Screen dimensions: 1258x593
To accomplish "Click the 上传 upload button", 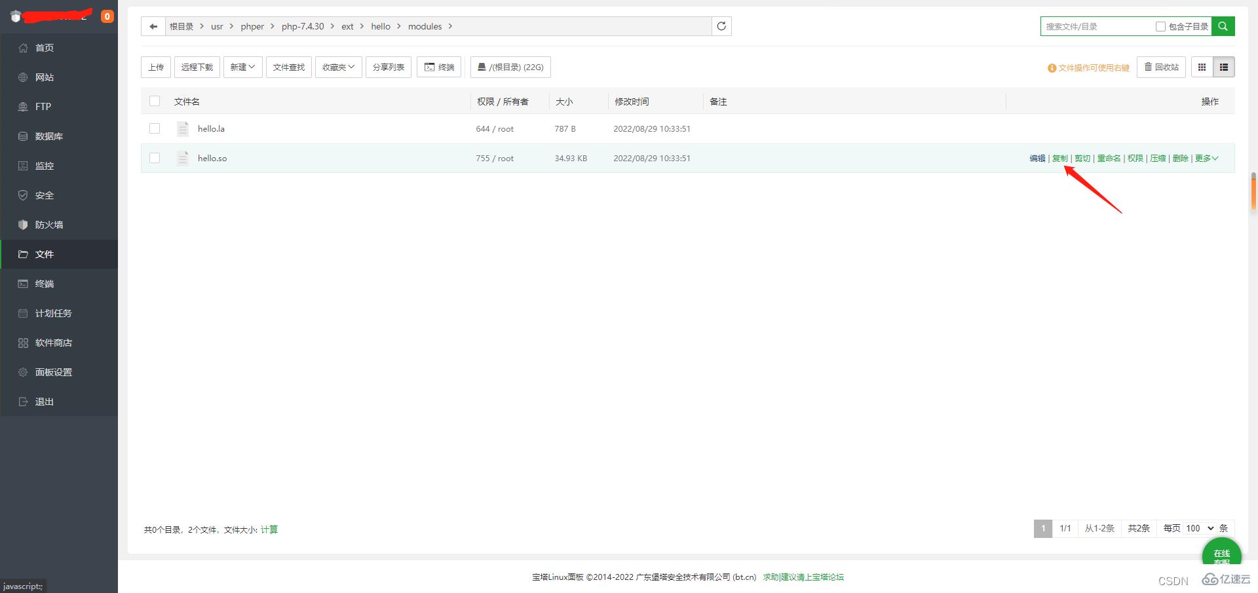I will 156,67.
